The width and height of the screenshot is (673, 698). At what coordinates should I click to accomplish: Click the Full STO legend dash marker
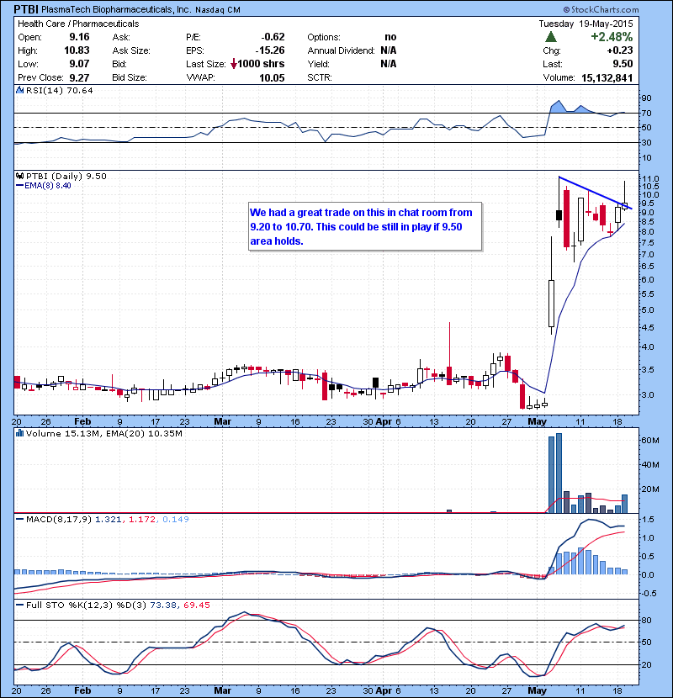point(19,605)
